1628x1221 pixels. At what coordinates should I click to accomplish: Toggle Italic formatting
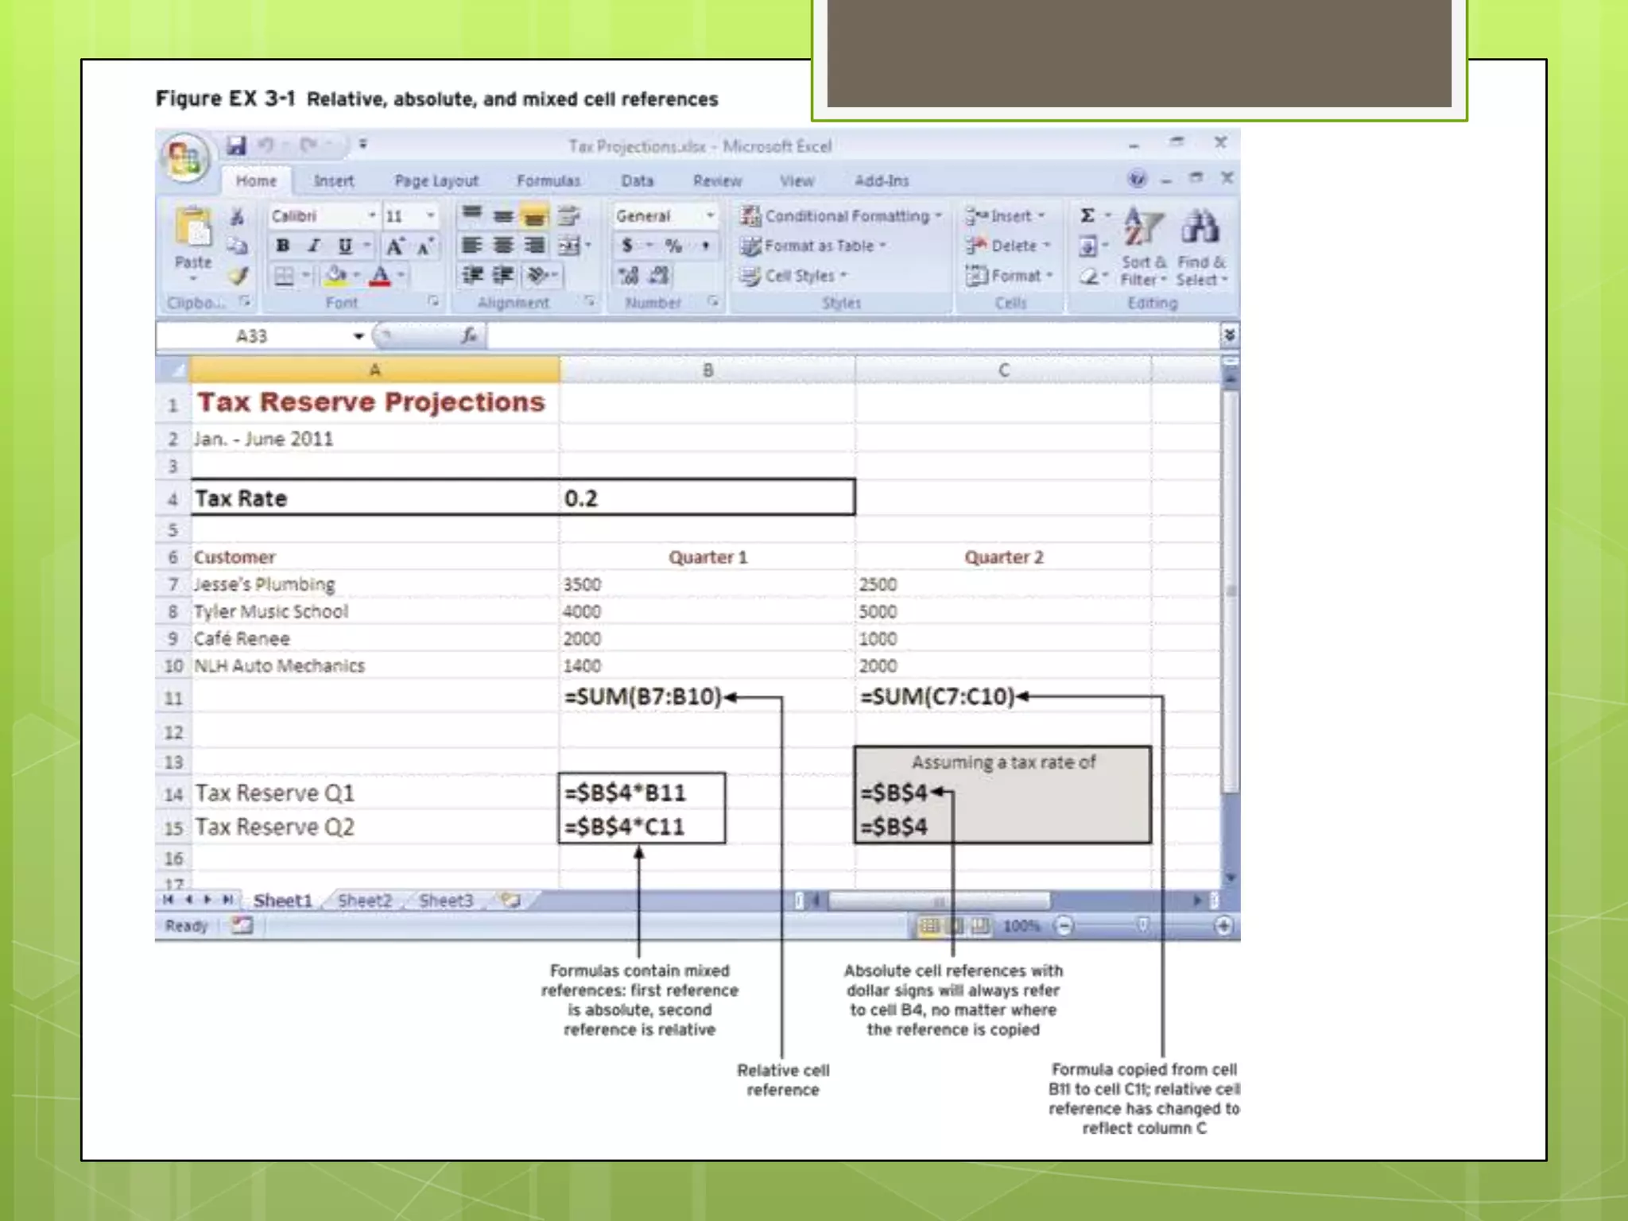(314, 246)
